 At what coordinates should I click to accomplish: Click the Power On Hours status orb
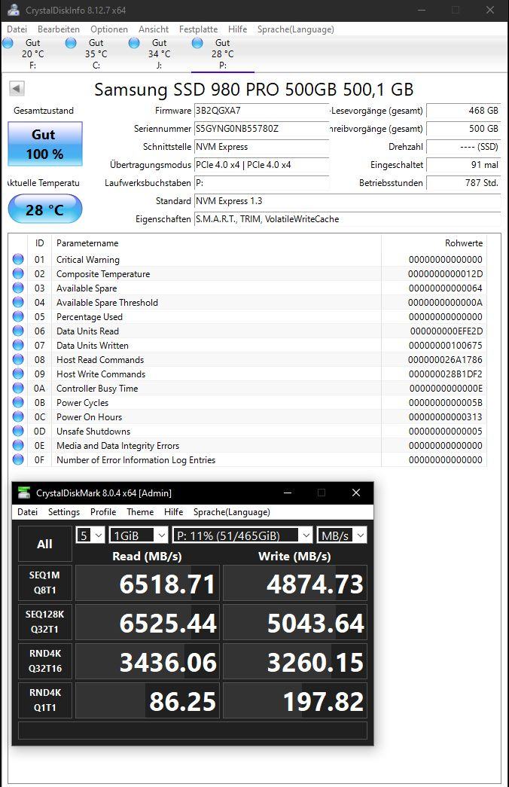18,416
